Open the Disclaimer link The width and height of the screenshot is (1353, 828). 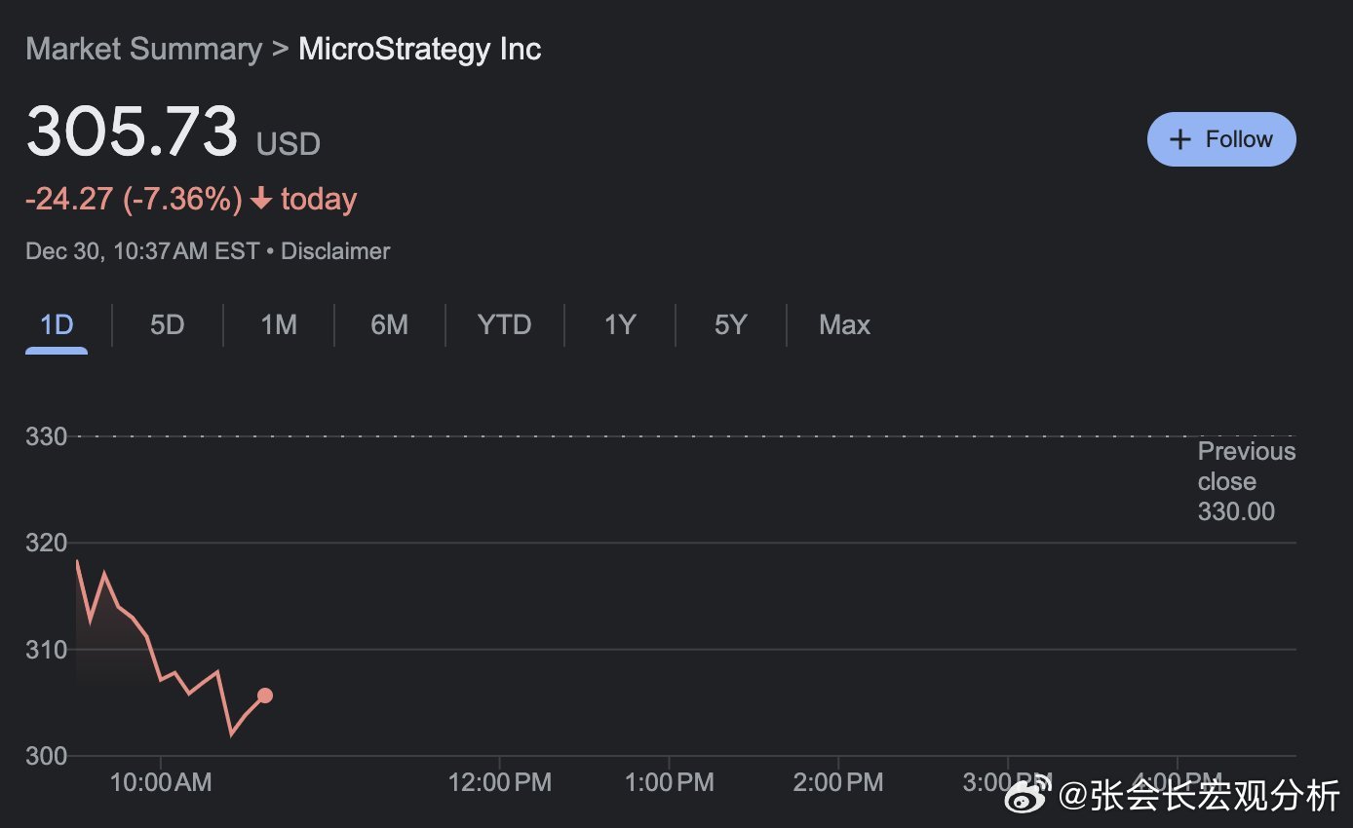[335, 251]
